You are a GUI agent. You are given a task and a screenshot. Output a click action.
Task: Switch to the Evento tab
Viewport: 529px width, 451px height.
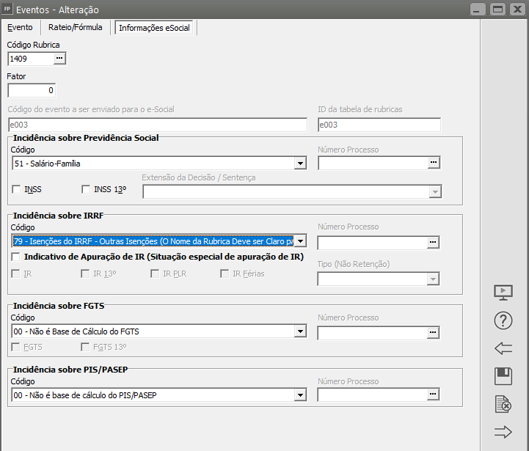(x=21, y=27)
